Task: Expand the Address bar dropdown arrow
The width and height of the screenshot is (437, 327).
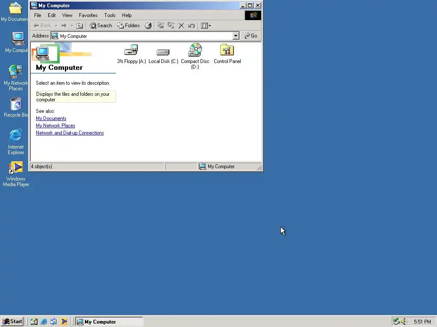Action: [x=236, y=36]
